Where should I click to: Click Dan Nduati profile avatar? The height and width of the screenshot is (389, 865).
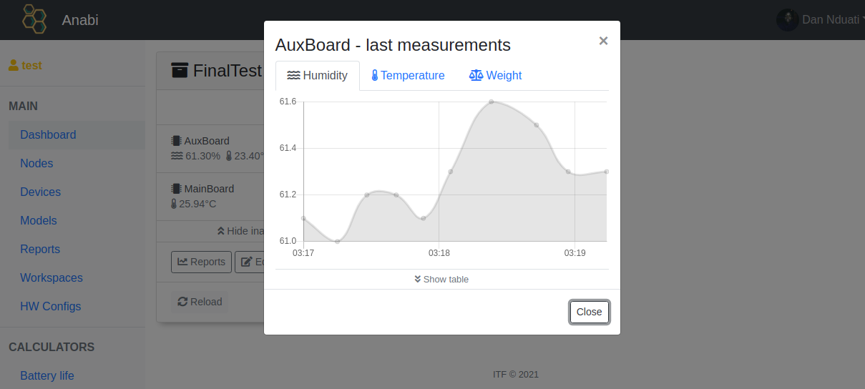[787, 19]
